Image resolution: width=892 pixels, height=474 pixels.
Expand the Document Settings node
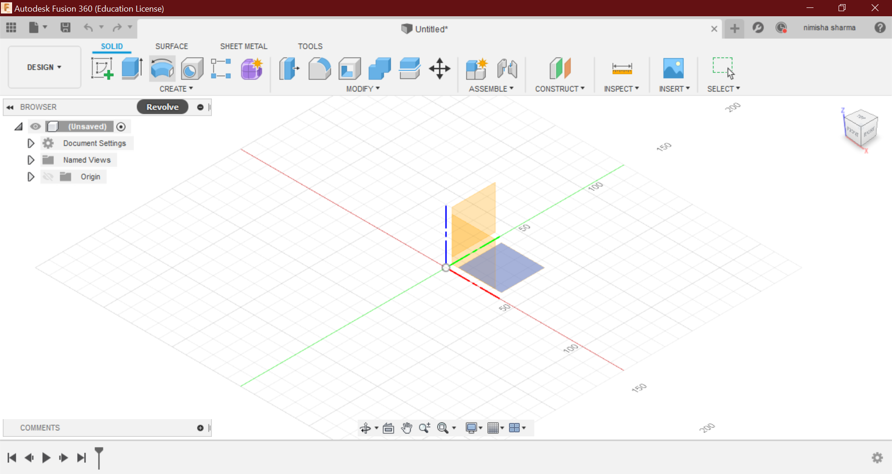coord(31,143)
